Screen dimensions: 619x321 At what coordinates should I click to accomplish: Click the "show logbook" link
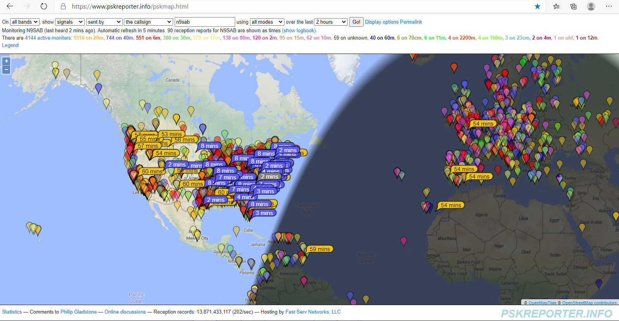299,31
